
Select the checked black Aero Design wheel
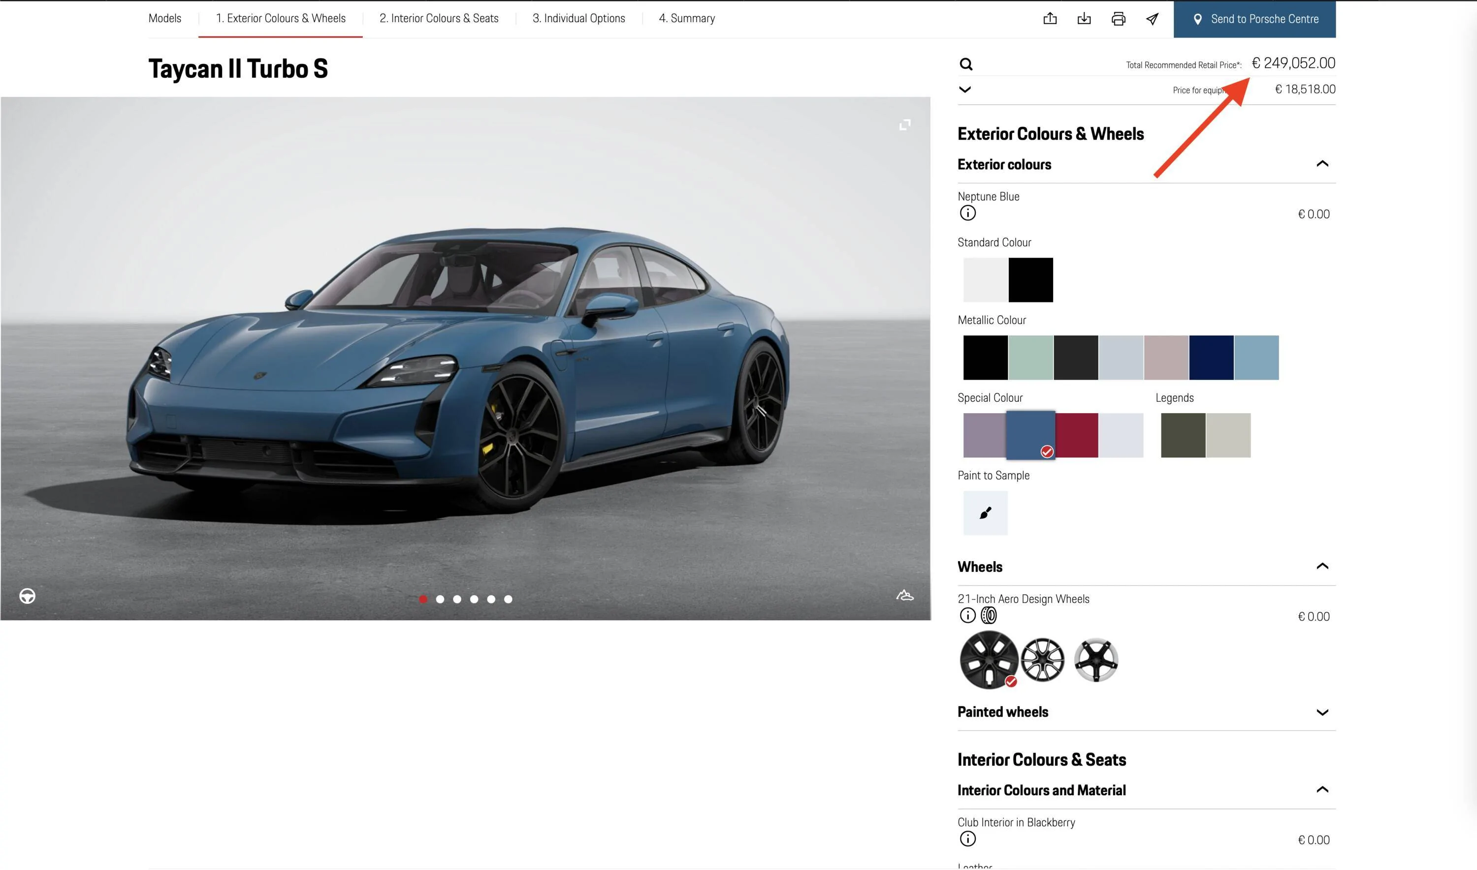point(990,660)
